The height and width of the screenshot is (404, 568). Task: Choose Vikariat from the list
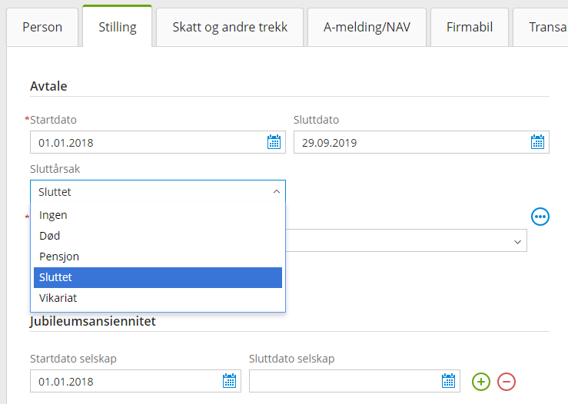[58, 298]
